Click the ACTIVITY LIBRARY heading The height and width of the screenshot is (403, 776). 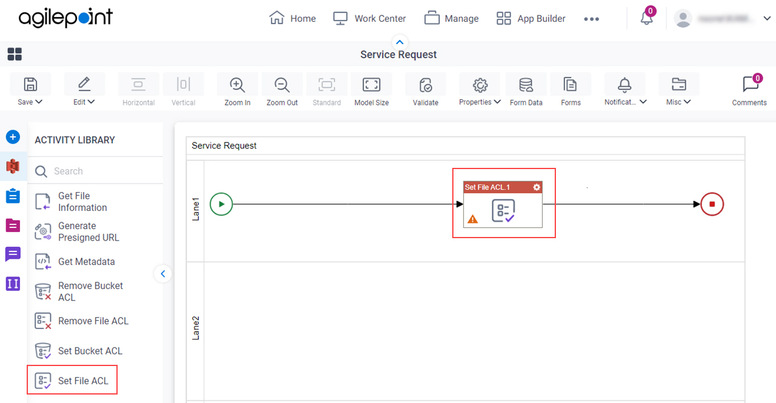[x=75, y=140]
